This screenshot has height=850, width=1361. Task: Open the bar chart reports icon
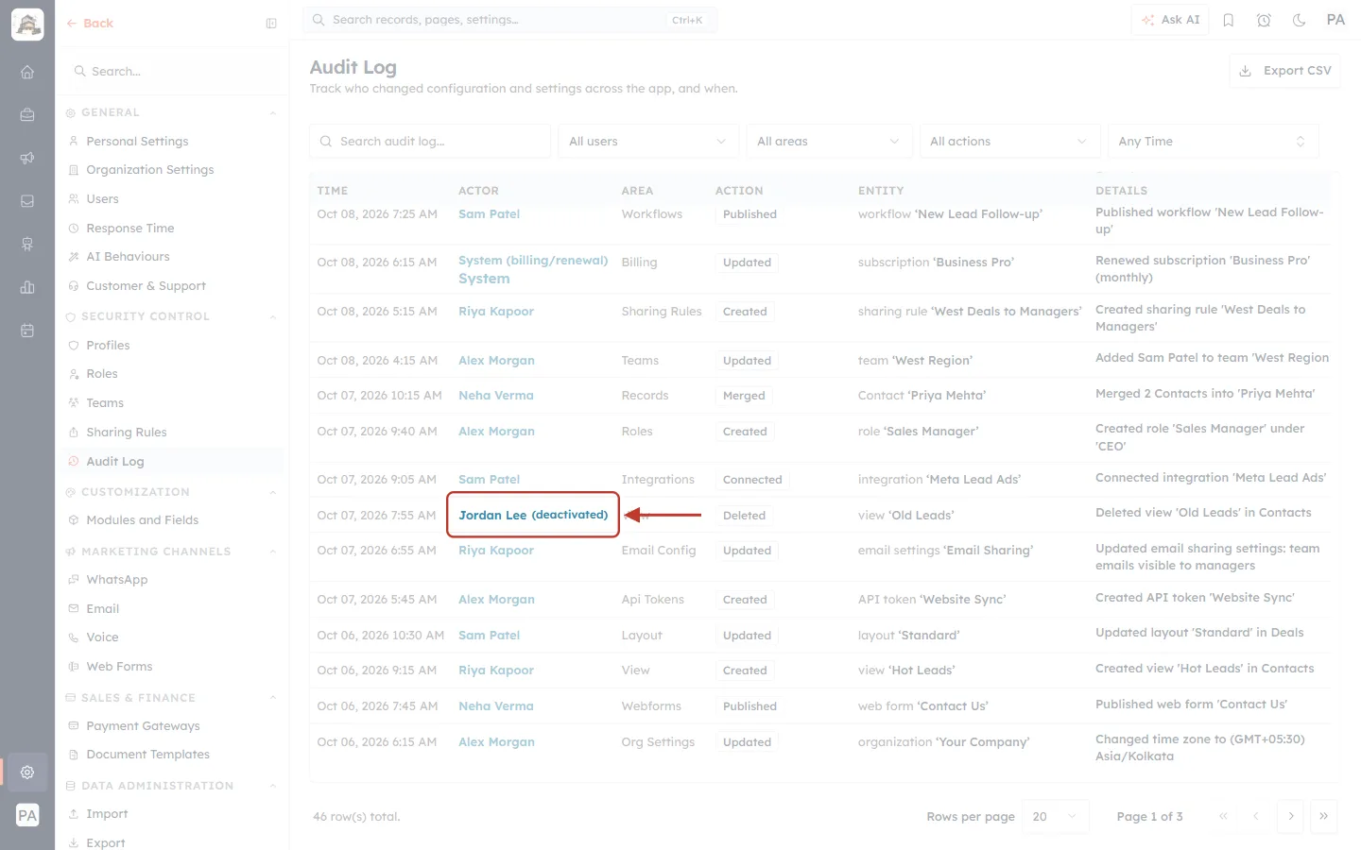point(27,287)
